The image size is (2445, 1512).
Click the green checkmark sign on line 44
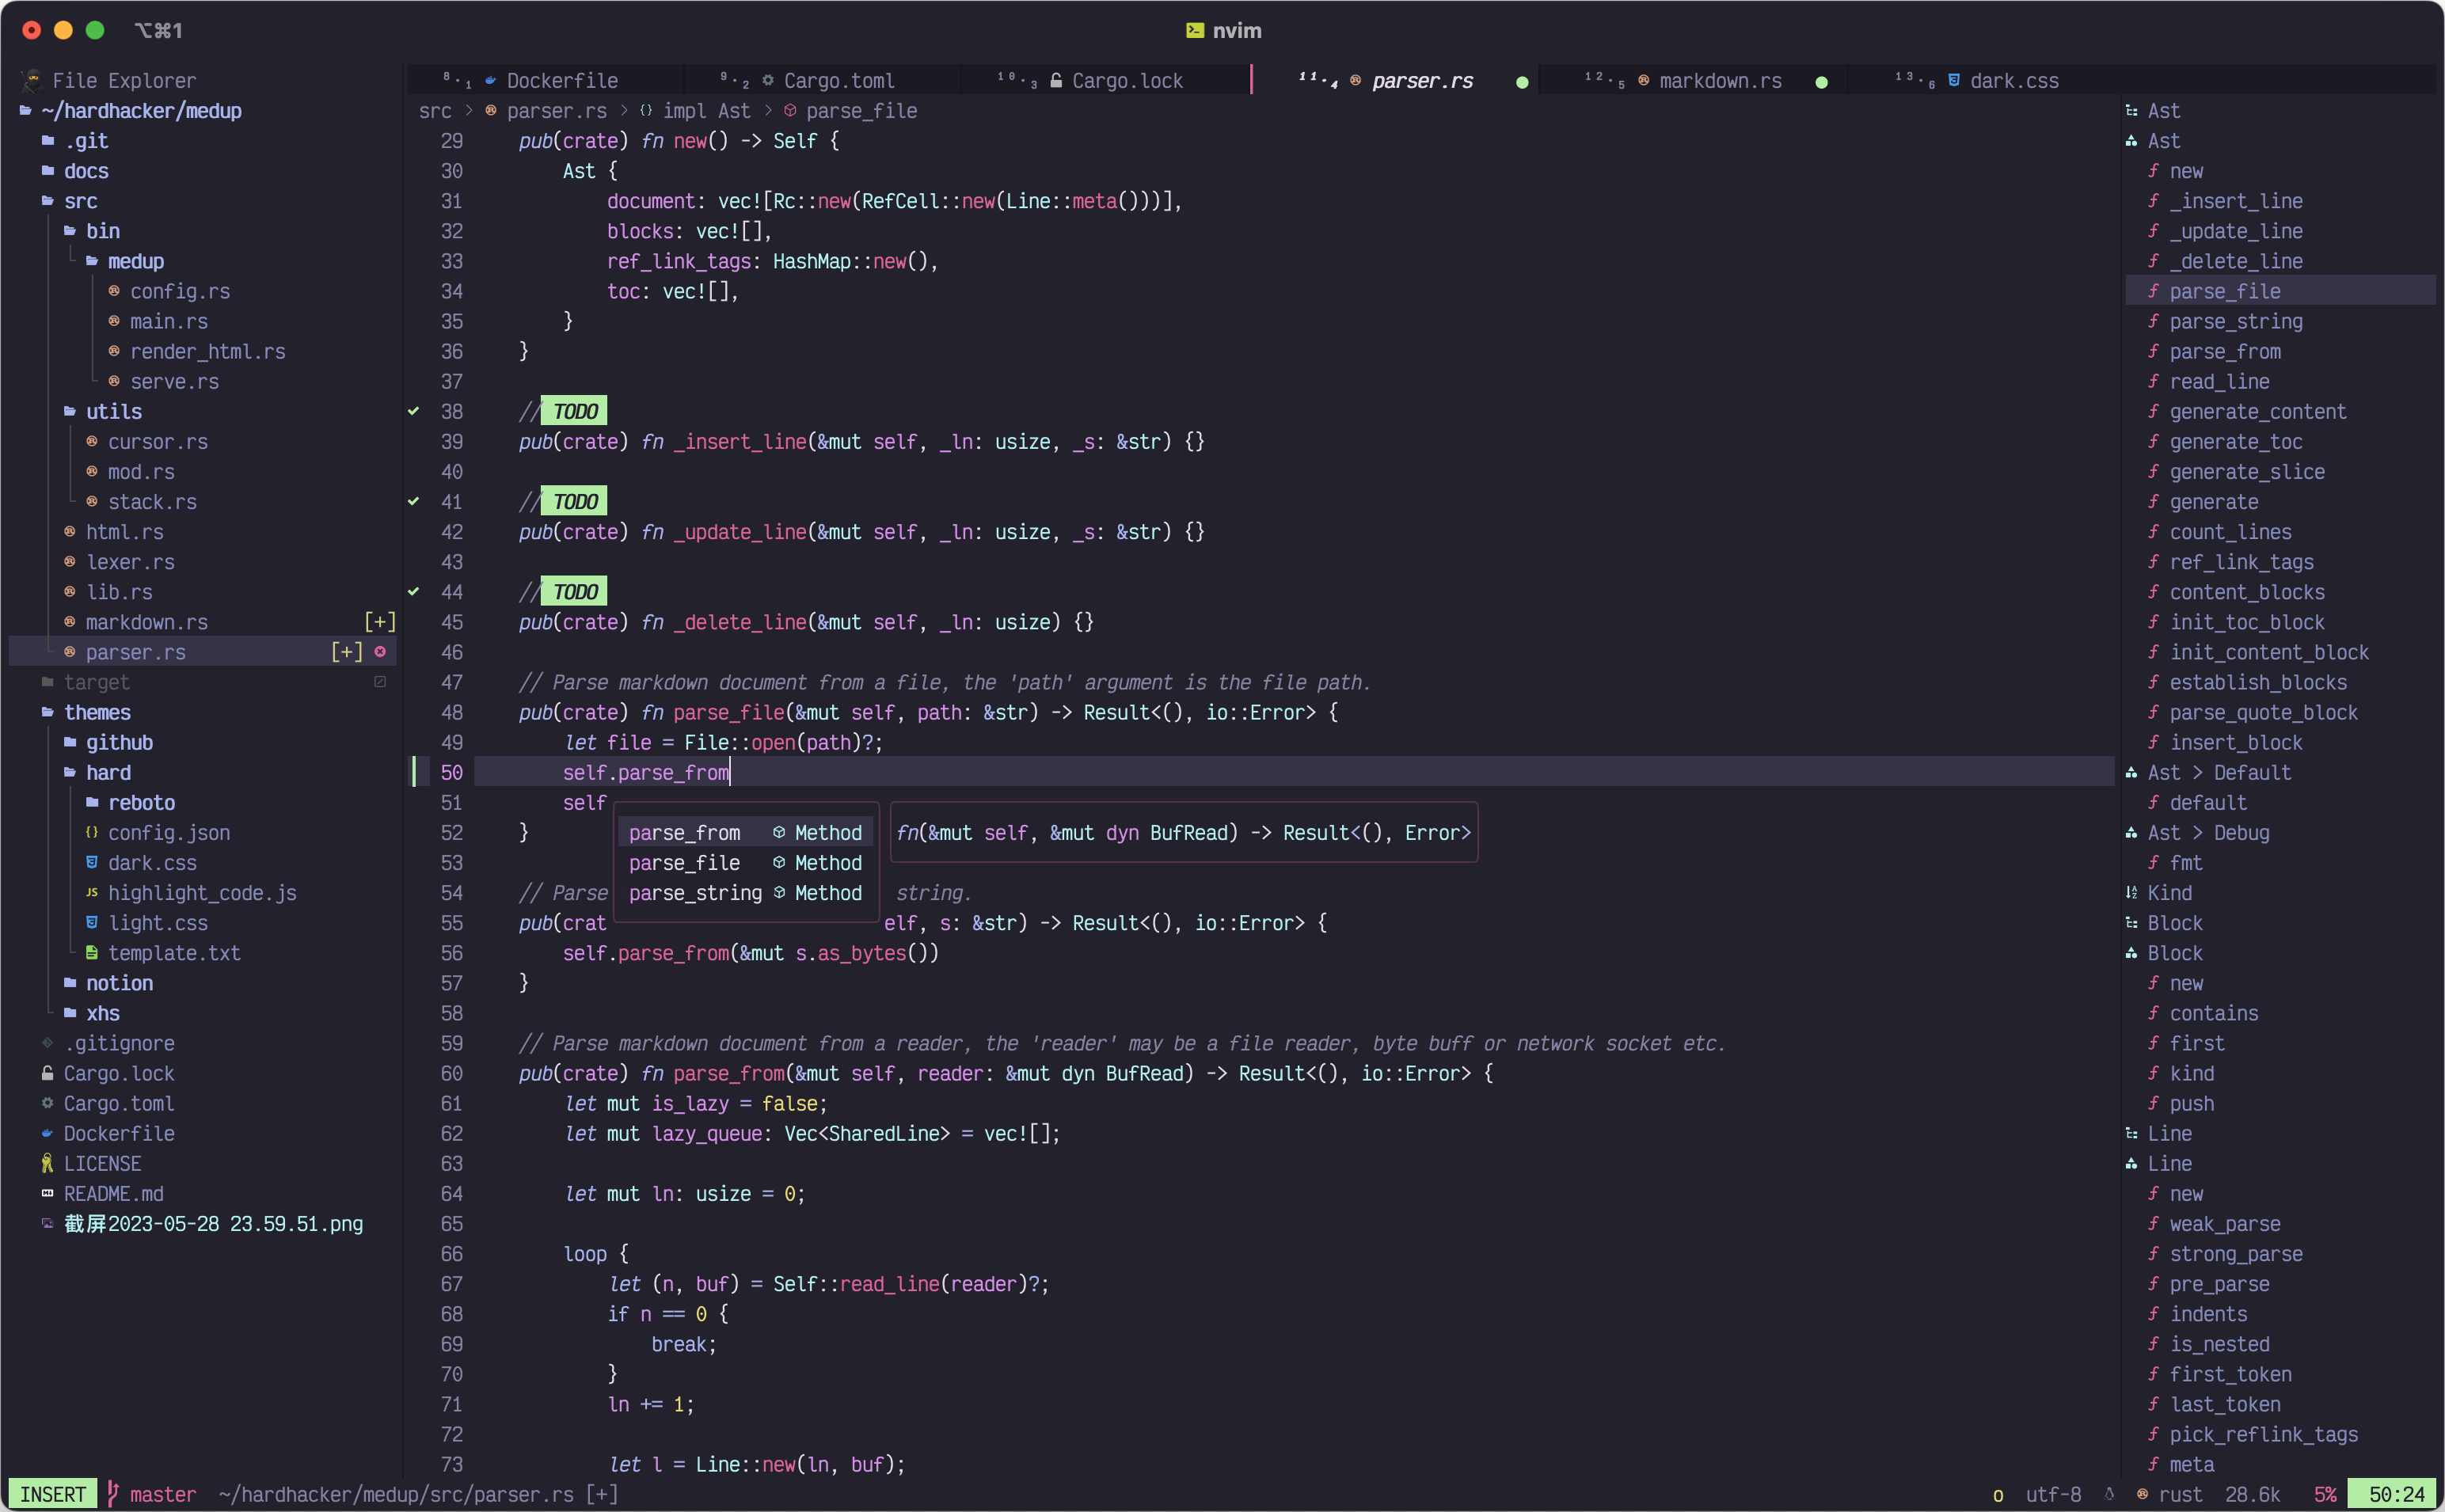point(413,591)
